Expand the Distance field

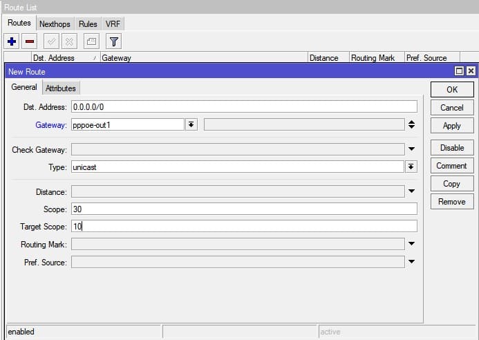(x=411, y=191)
